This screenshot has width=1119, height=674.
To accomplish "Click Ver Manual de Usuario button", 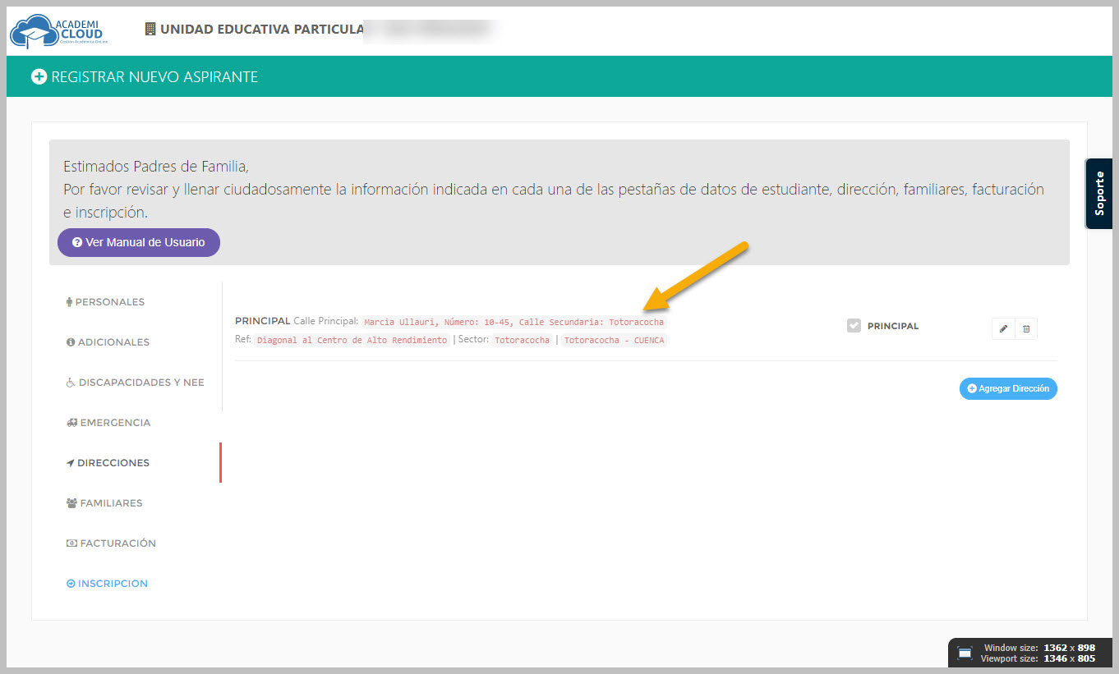I will click(x=139, y=242).
